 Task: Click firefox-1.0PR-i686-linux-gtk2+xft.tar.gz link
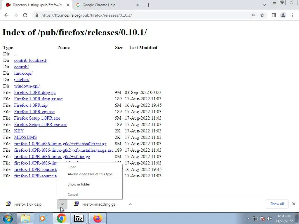52,157
